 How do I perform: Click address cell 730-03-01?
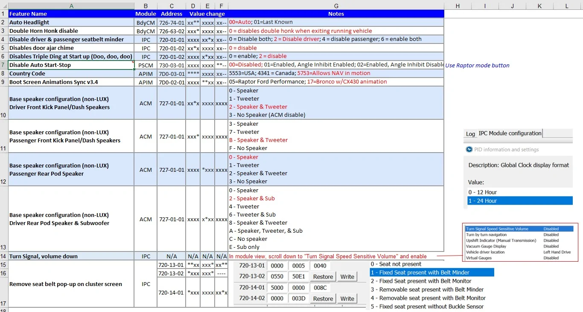(172, 65)
